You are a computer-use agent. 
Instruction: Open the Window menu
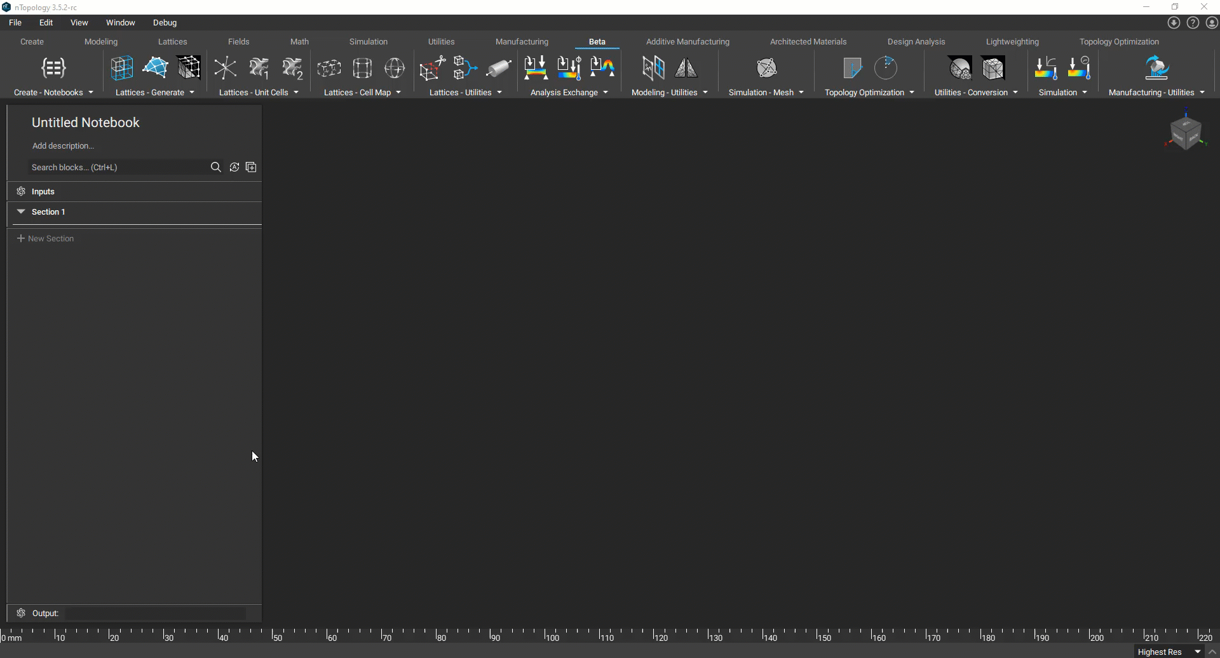pyautogui.click(x=121, y=22)
